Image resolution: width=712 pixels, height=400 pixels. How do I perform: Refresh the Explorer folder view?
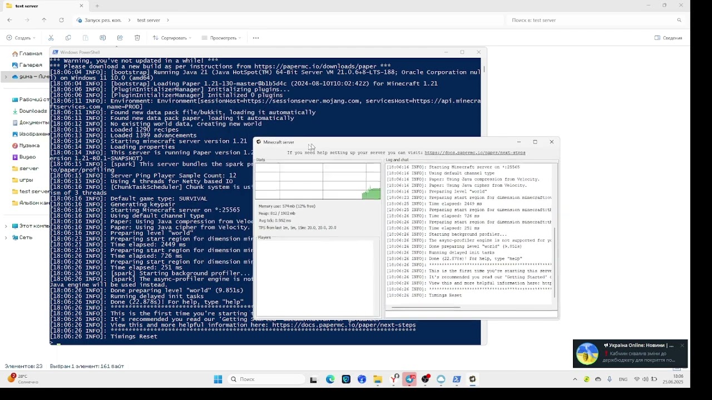tap(61, 20)
